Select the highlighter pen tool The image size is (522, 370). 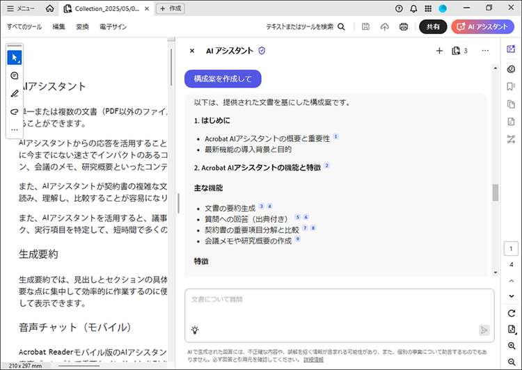click(15, 93)
